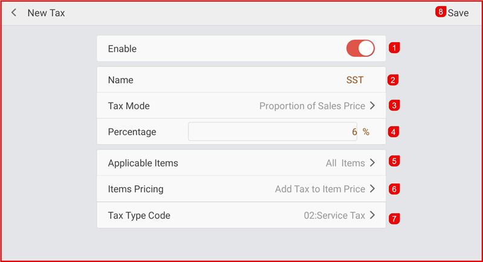
Task: Click the red number 2 marker
Action: tap(393, 80)
